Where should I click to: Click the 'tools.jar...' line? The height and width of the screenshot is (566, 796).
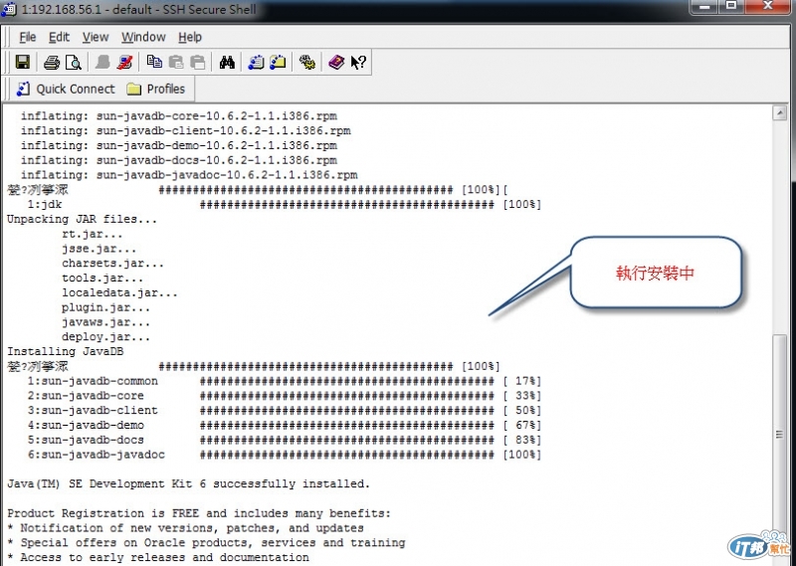[x=102, y=279]
